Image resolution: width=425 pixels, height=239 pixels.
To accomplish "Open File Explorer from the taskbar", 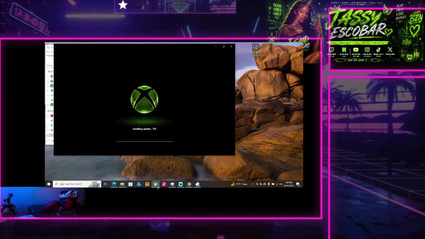I will pos(122,184).
